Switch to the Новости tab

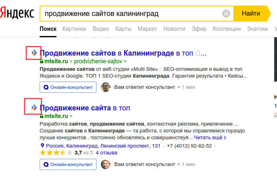click(x=174, y=29)
